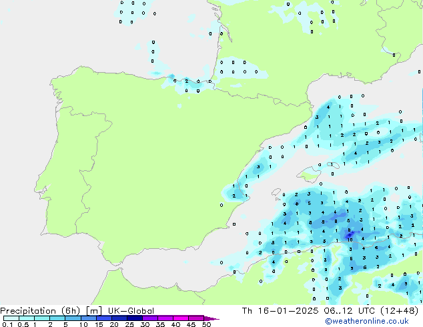Choose the 40–45 magenta legend swatch
Viewport: 423px width, 327px height.
point(181,318)
